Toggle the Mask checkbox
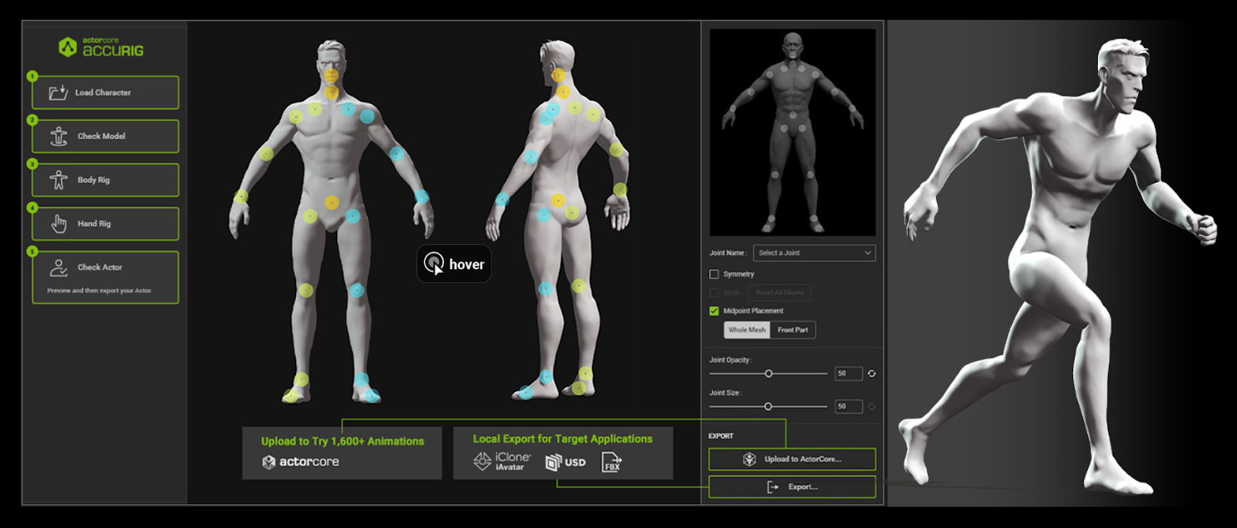Viewport: 1237px width, 528px height. click(714, 292)
